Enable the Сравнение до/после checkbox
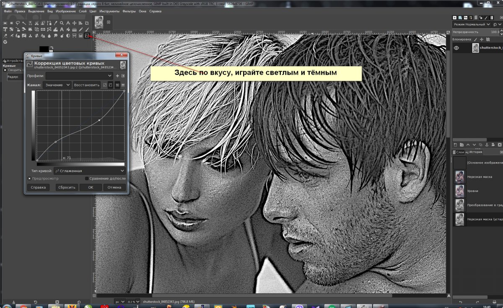The width and height of the screenshot is (503, 308). 87,179
